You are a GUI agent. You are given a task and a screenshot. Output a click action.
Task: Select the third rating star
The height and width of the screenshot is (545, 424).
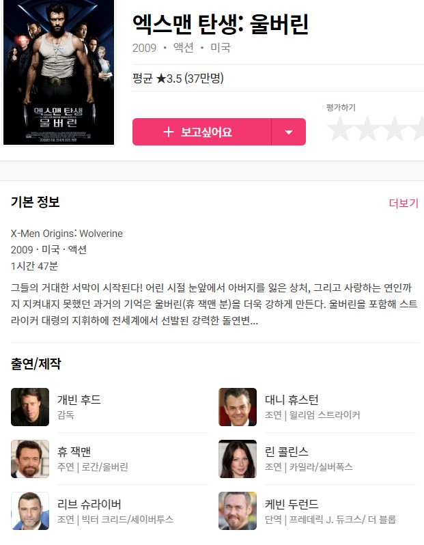click(x=394, y=128)
